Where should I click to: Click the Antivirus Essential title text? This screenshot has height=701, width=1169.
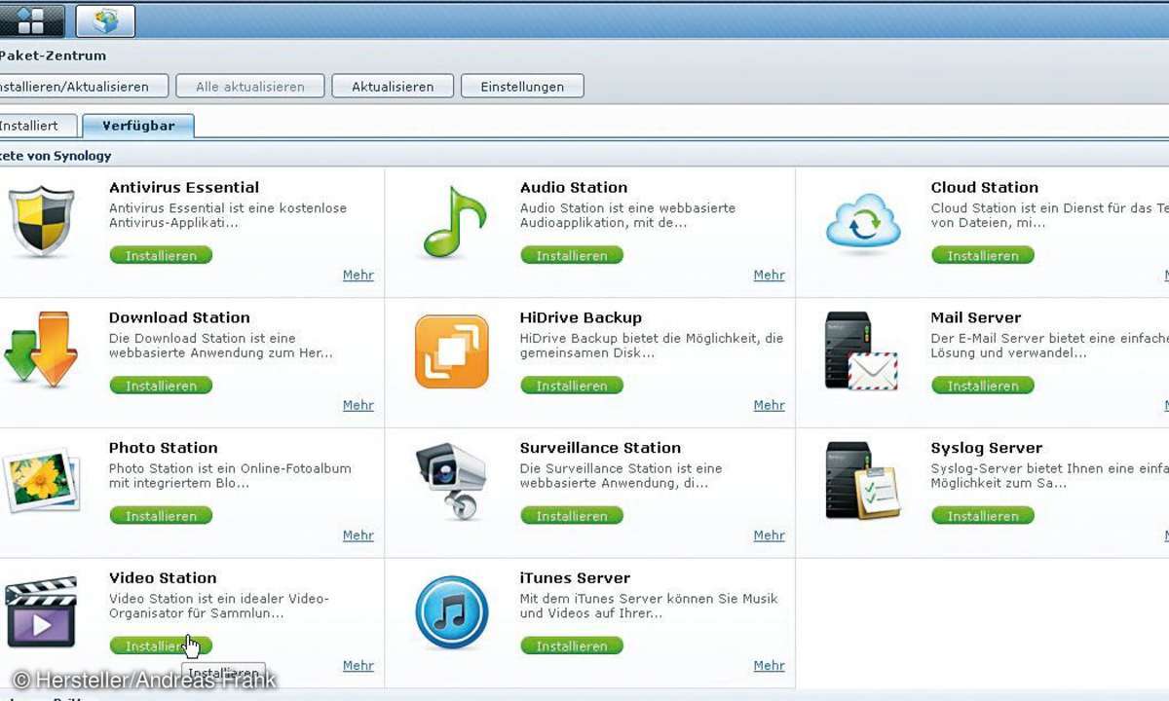pos(184,187)
